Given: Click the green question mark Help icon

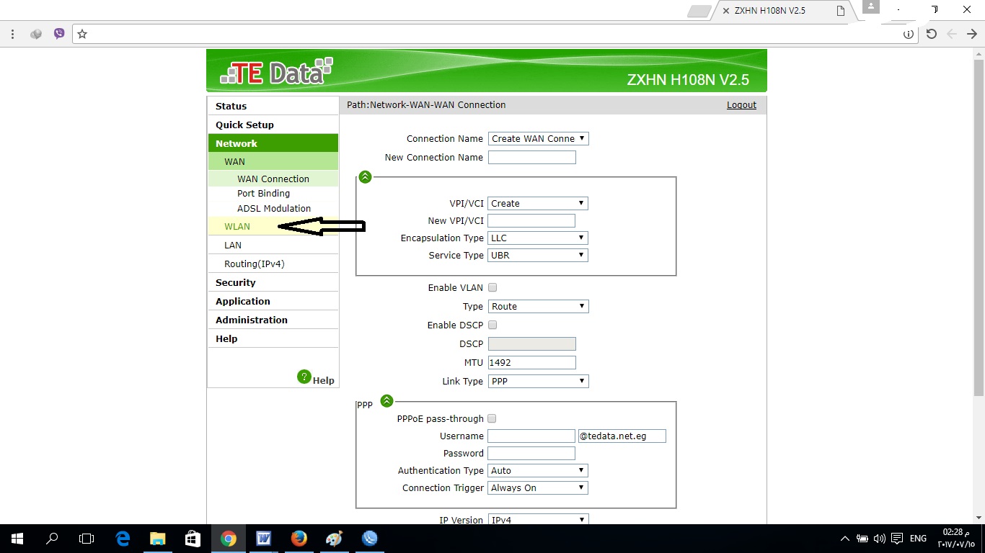Looking at the screenshot, I should click(304, 377).
